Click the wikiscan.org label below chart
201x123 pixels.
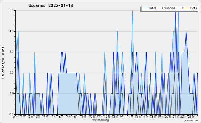point(100,120)
